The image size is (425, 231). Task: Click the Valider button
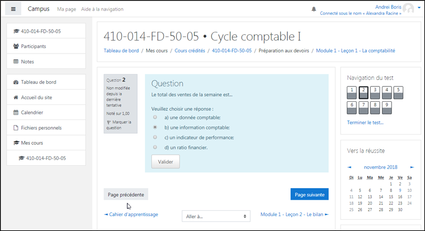coord(165,162)
